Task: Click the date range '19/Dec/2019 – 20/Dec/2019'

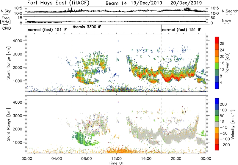Action: 166,3
